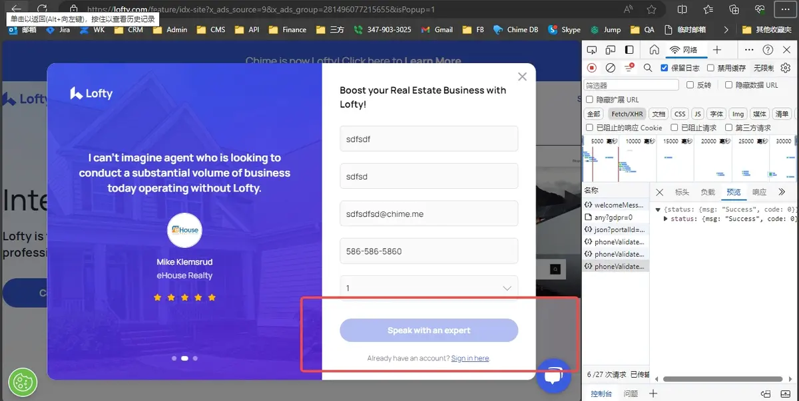
Task: Check the 反转 invert filter checkbox
Action: pyautogui.click(x=689, y=85)
